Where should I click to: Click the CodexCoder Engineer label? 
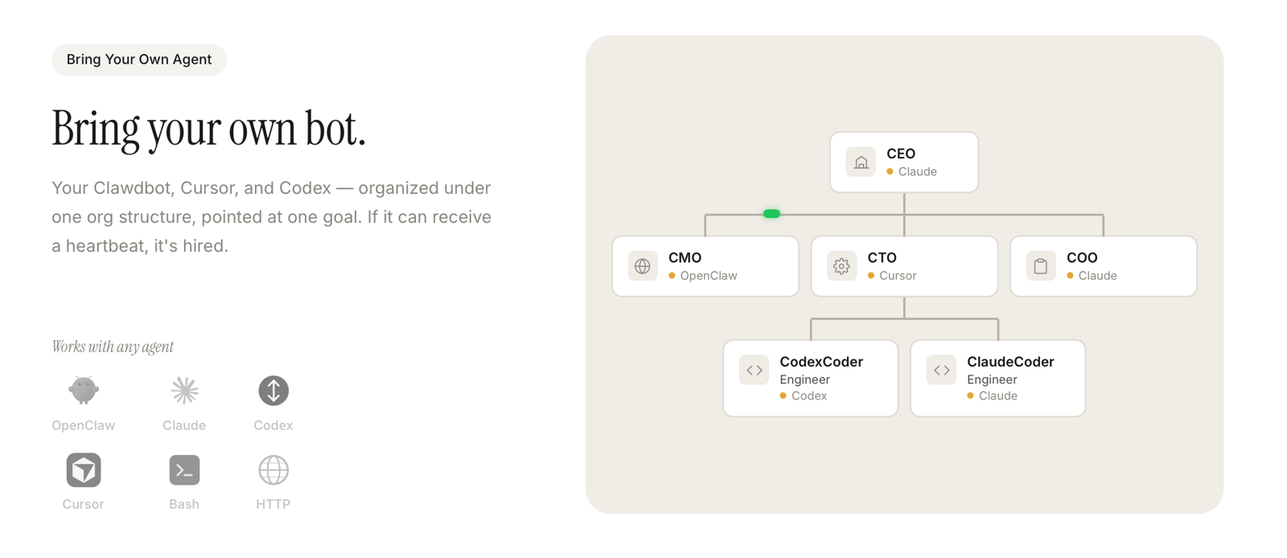click(x=804, y=380)
